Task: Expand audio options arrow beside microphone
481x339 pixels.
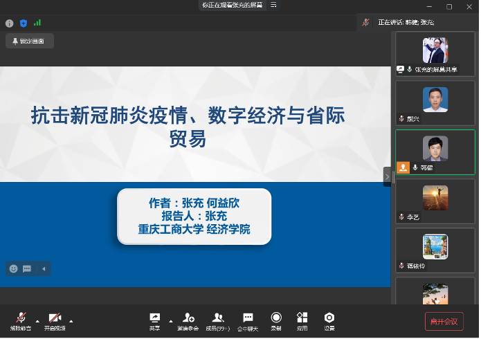Action: pyautogui.click(x=37, y=321)
